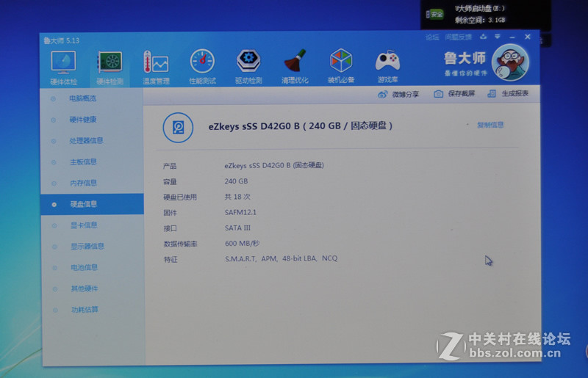Click 复制信息 copy info link
Screen dimensions: 588x378
[x=490, y=125]
